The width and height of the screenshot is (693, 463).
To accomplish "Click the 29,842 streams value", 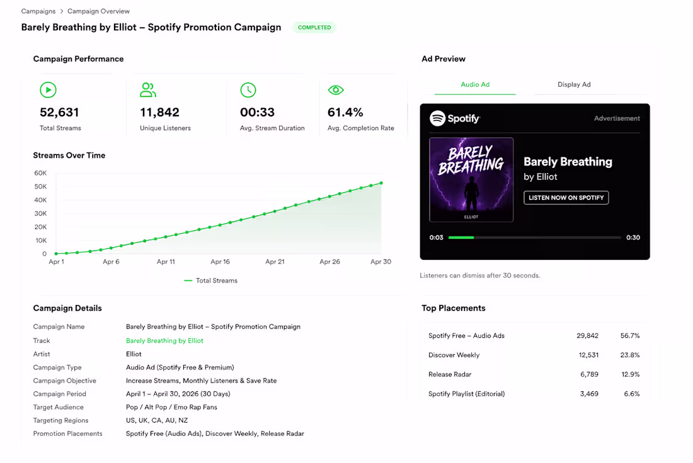I will pos(587,335).
